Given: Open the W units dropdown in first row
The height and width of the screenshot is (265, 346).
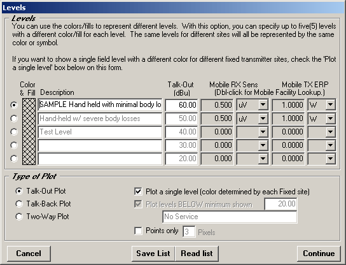Looking at the screenshot, I should pos(330,104).
